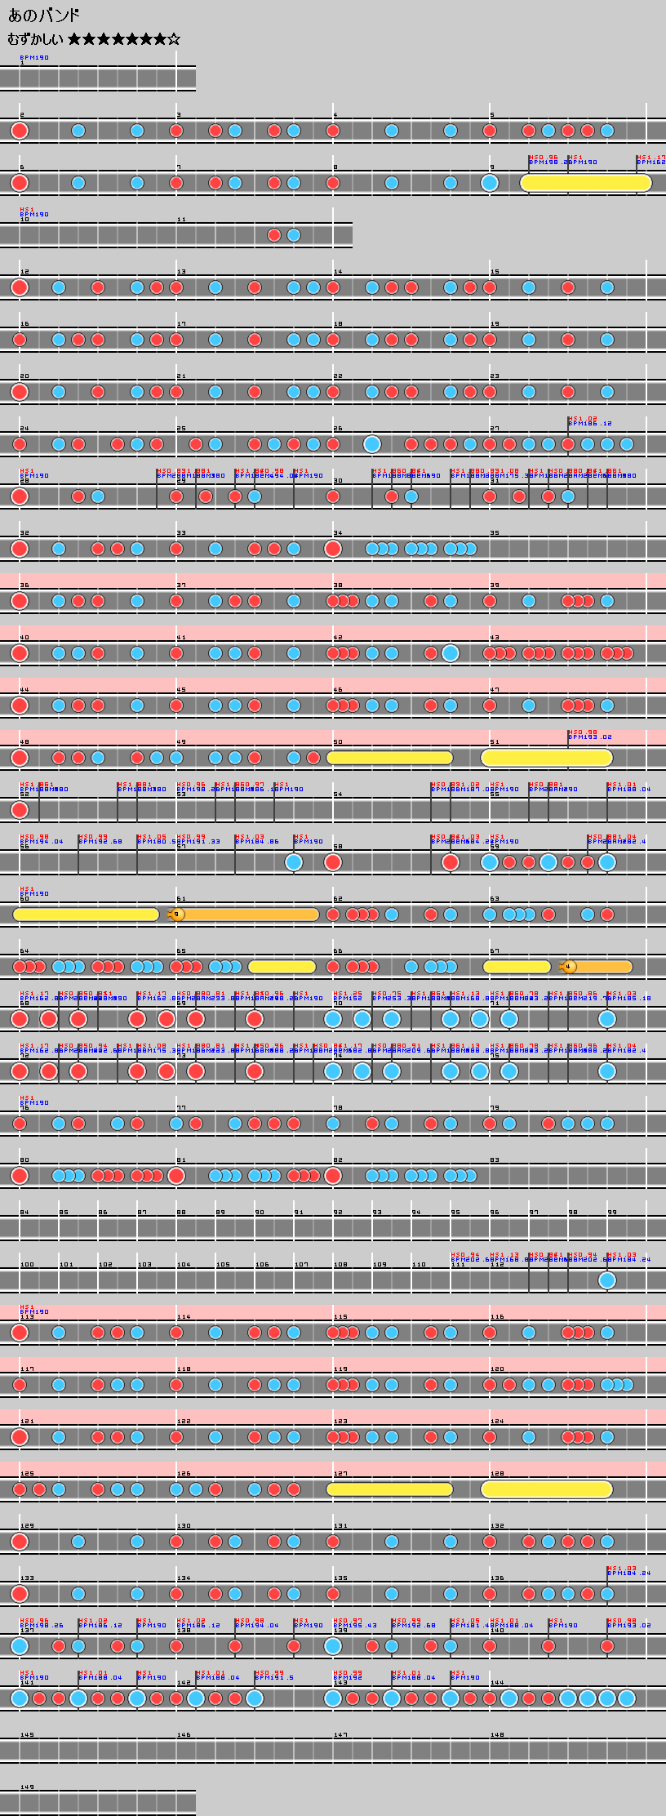Click the large red note starting measure 82

point(333,1176)
